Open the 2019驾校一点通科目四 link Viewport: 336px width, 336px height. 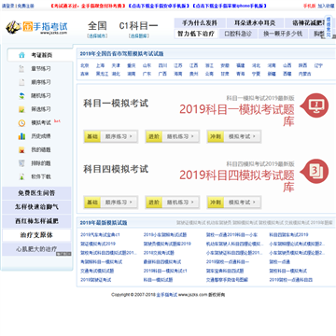tap(291, 280)
